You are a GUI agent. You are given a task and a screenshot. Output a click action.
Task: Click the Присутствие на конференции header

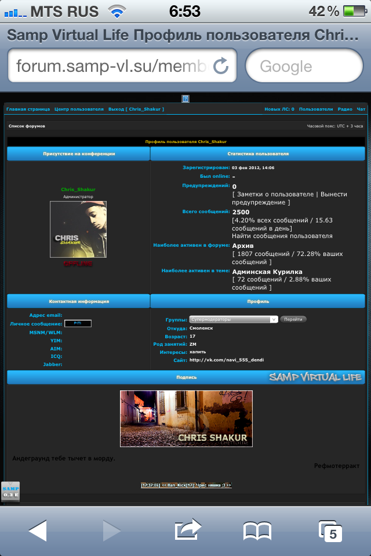pos(78,154)
